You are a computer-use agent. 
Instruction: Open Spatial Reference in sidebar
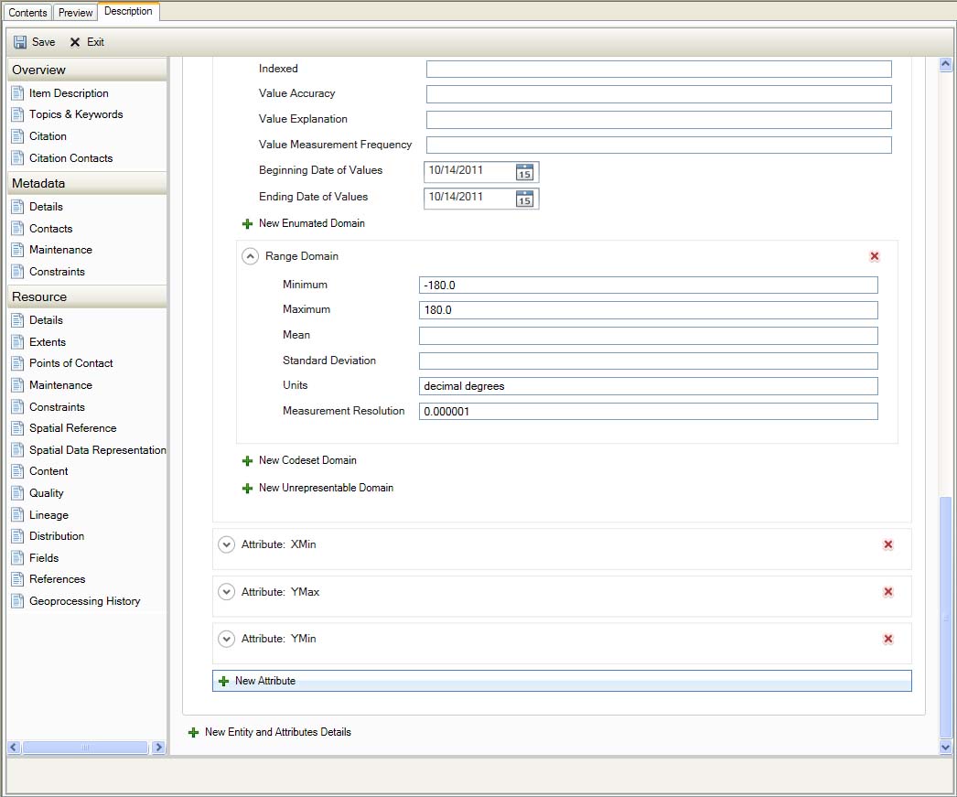(72, 428)
